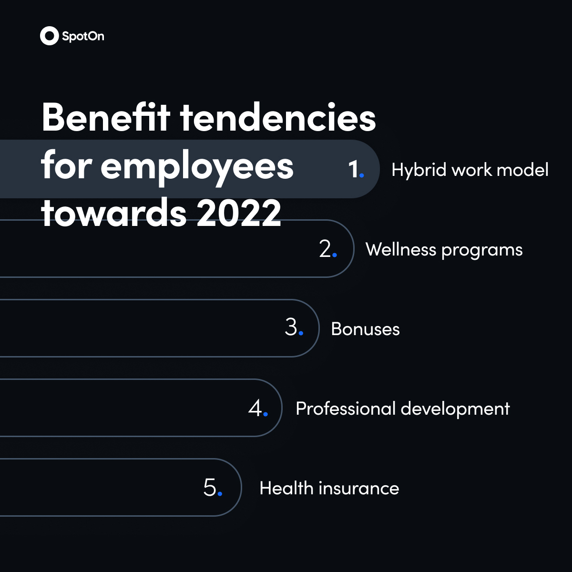Click the Professional development label
572x572 pixels.
(x=403, y=409)
